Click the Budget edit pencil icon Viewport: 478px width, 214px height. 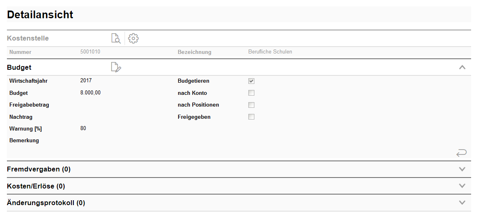pyautogui.click(x=116, y=67)
